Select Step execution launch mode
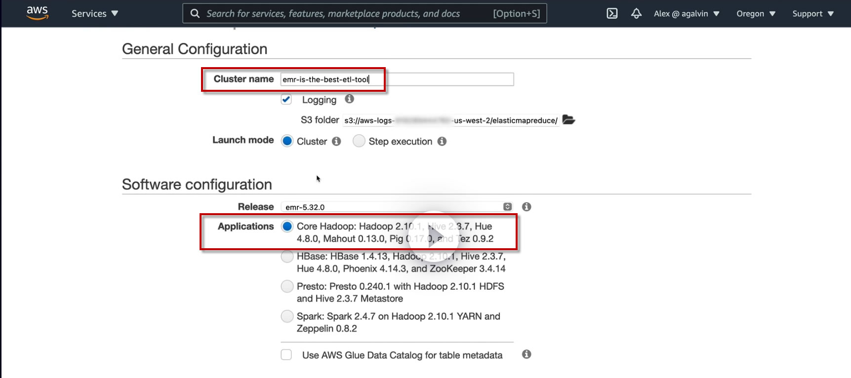This screenshot has height=378, width=851. coord(359,142)
